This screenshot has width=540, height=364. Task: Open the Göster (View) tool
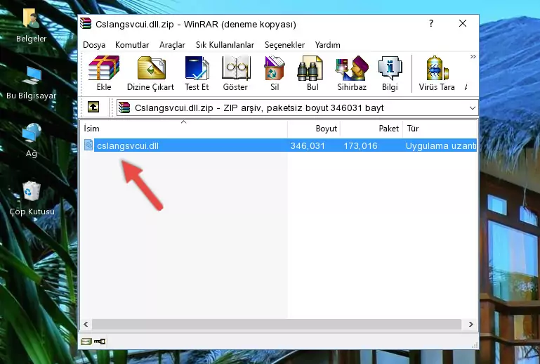coord(235,73)
